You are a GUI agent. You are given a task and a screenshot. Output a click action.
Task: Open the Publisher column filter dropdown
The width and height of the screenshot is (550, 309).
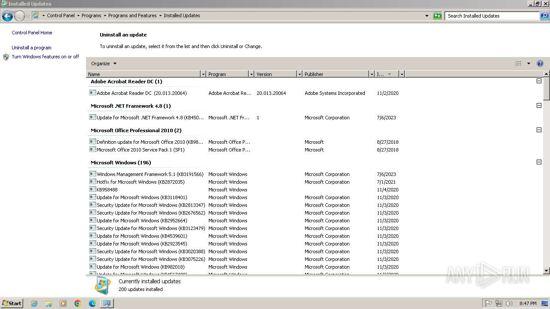coord(372,74)
